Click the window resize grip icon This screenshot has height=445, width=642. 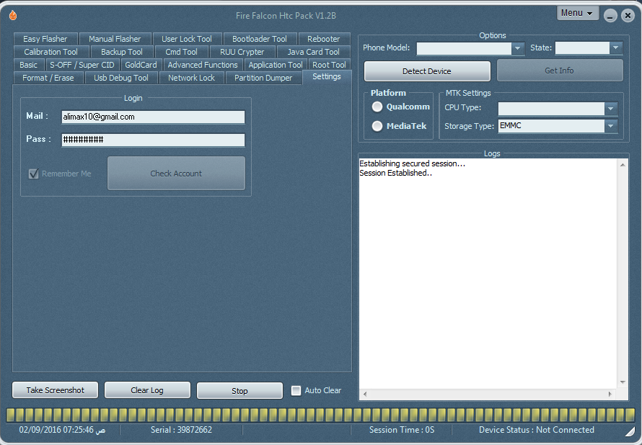[x=630, y=431]
